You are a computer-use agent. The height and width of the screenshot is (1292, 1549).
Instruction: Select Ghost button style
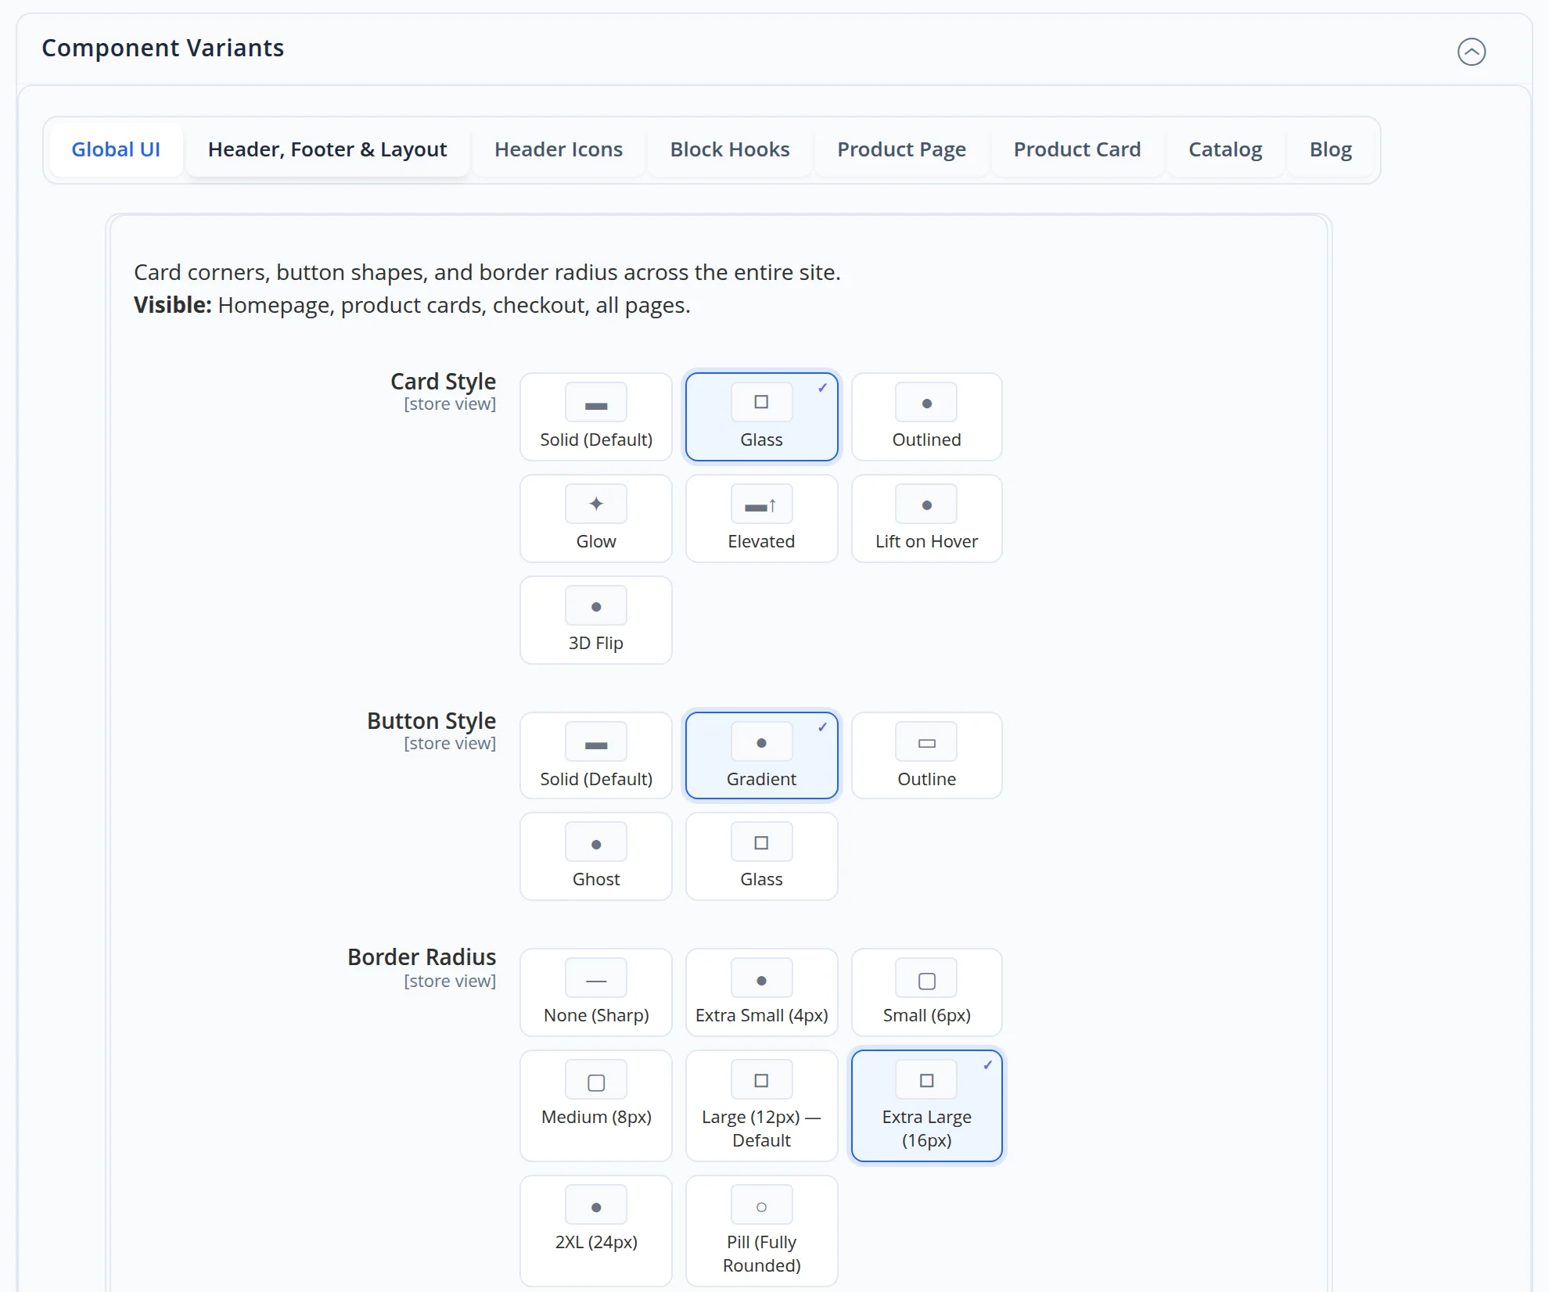point(596,856)
